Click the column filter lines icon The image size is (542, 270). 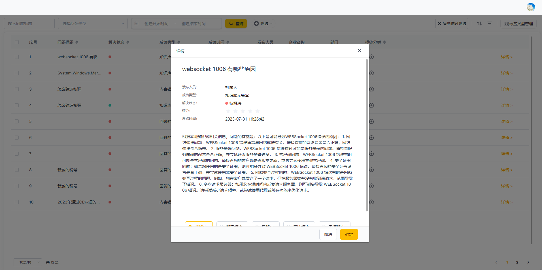(489, 23)
